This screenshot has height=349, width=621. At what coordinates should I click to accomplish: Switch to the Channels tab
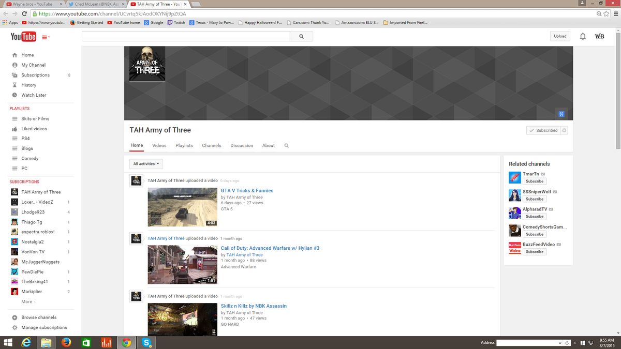point(212,146)
